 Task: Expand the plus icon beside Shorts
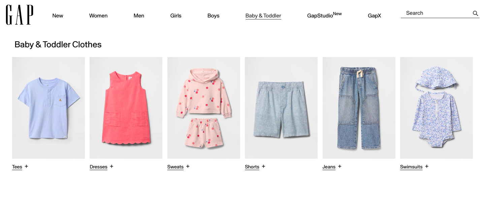click(x=263, y=166)
